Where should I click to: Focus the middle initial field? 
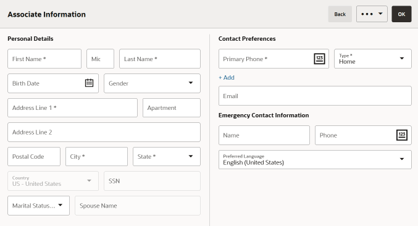(100, 59)
